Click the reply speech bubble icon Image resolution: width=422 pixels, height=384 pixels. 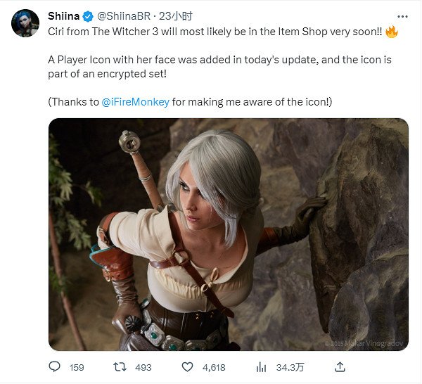56,367
